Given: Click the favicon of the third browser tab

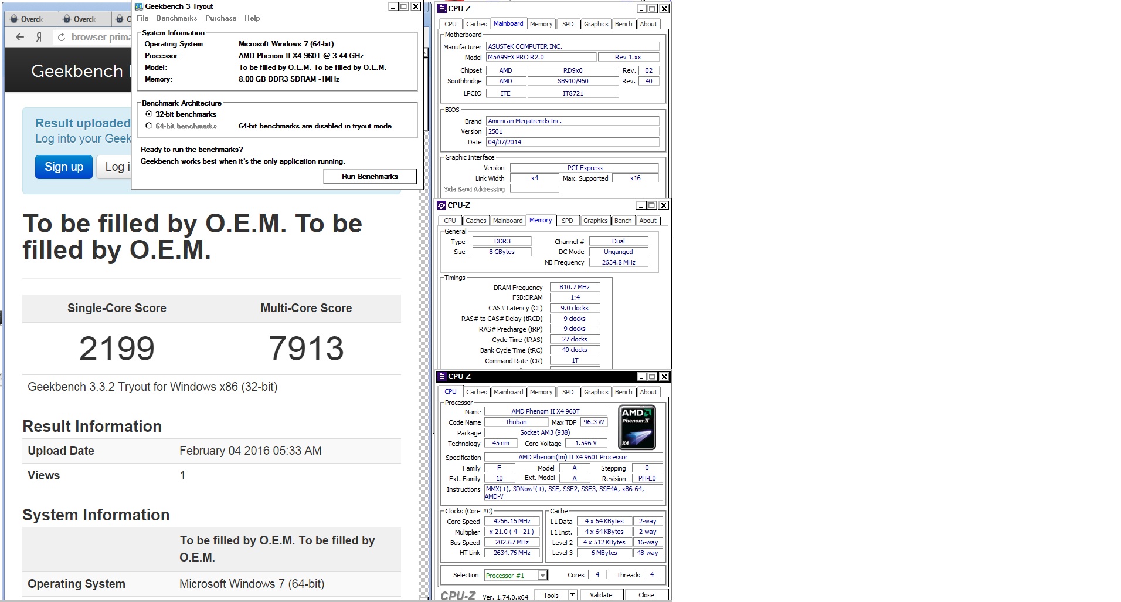Looking at the screenshot, I should (120, 19).
